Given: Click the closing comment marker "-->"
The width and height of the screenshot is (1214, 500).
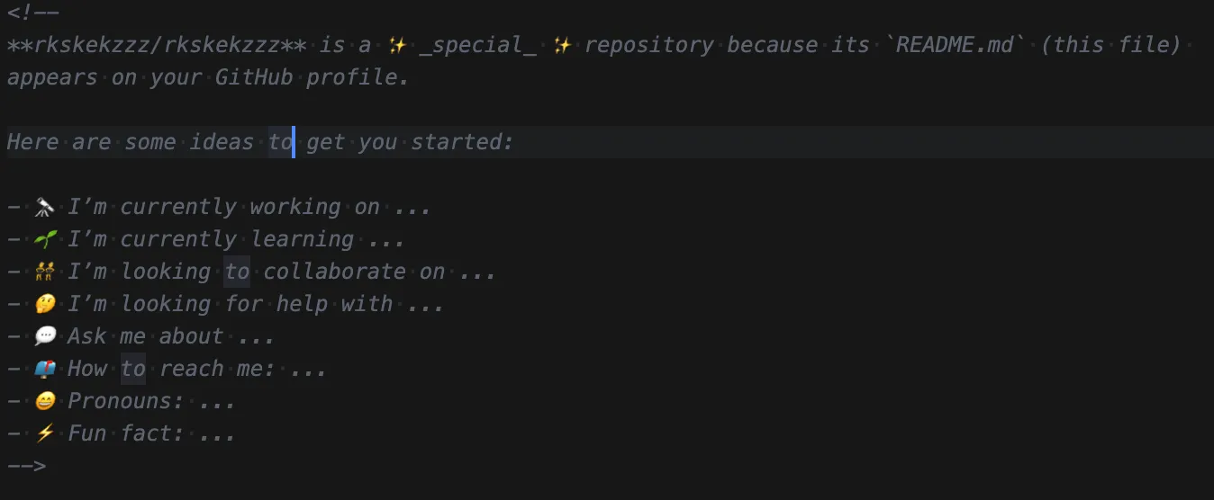Looking at the screenshot, I should pos(26,466).
